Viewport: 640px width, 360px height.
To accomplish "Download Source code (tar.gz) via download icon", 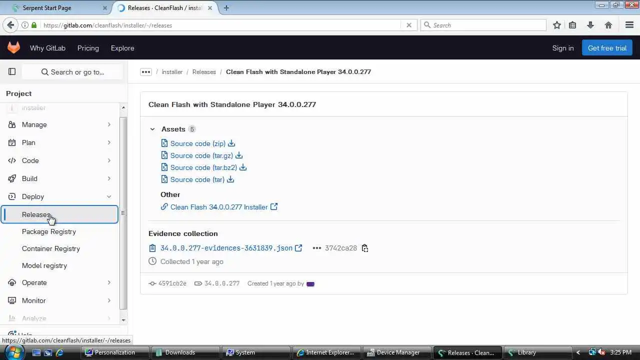I will tap(239, 155).
